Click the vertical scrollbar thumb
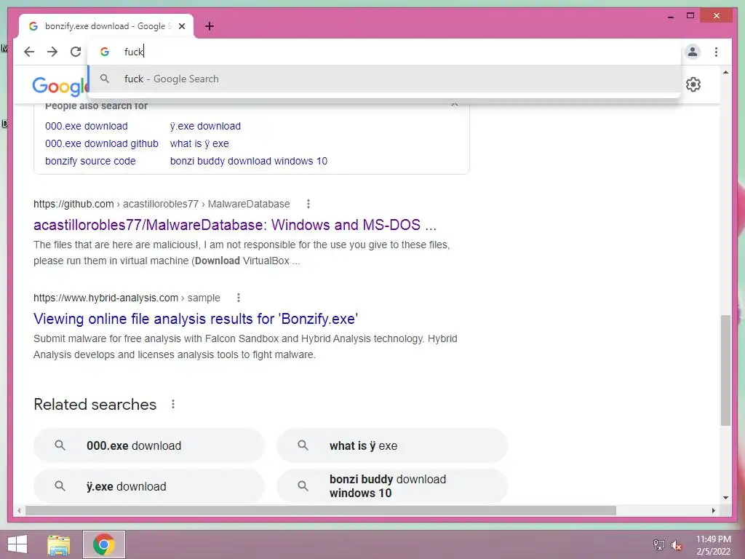The width and height of the screenshot is (745, 559). (x=725, y=370)
